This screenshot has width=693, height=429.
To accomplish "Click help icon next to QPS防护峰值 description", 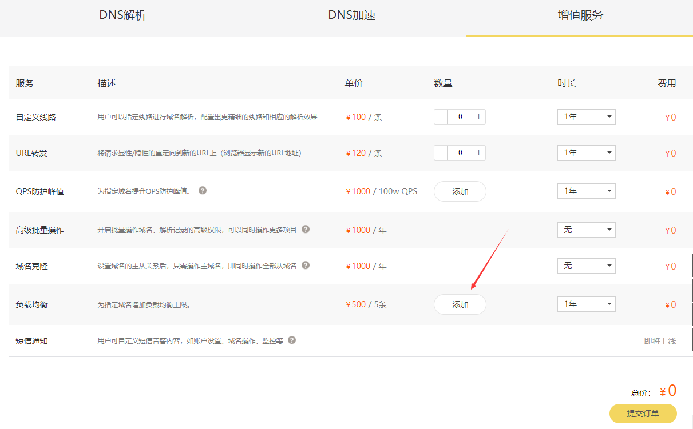I will tap(203, 190).
